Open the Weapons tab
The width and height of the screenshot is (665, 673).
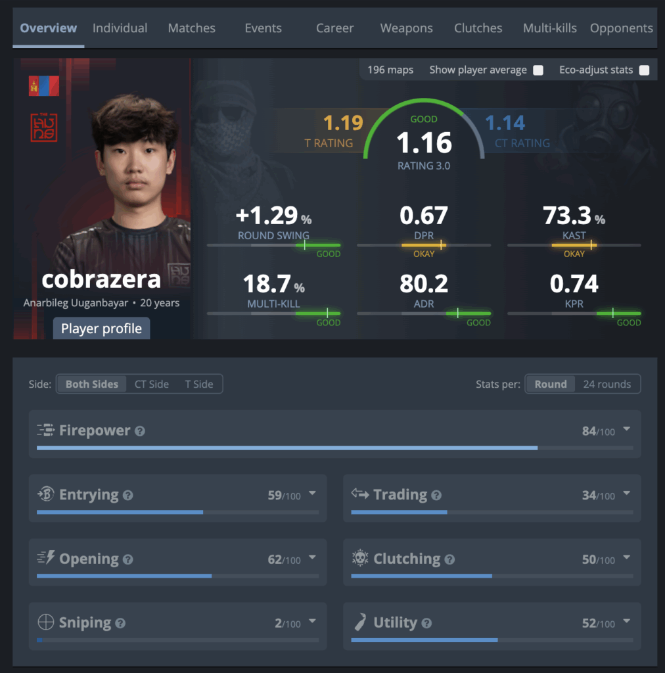(406, 28)
